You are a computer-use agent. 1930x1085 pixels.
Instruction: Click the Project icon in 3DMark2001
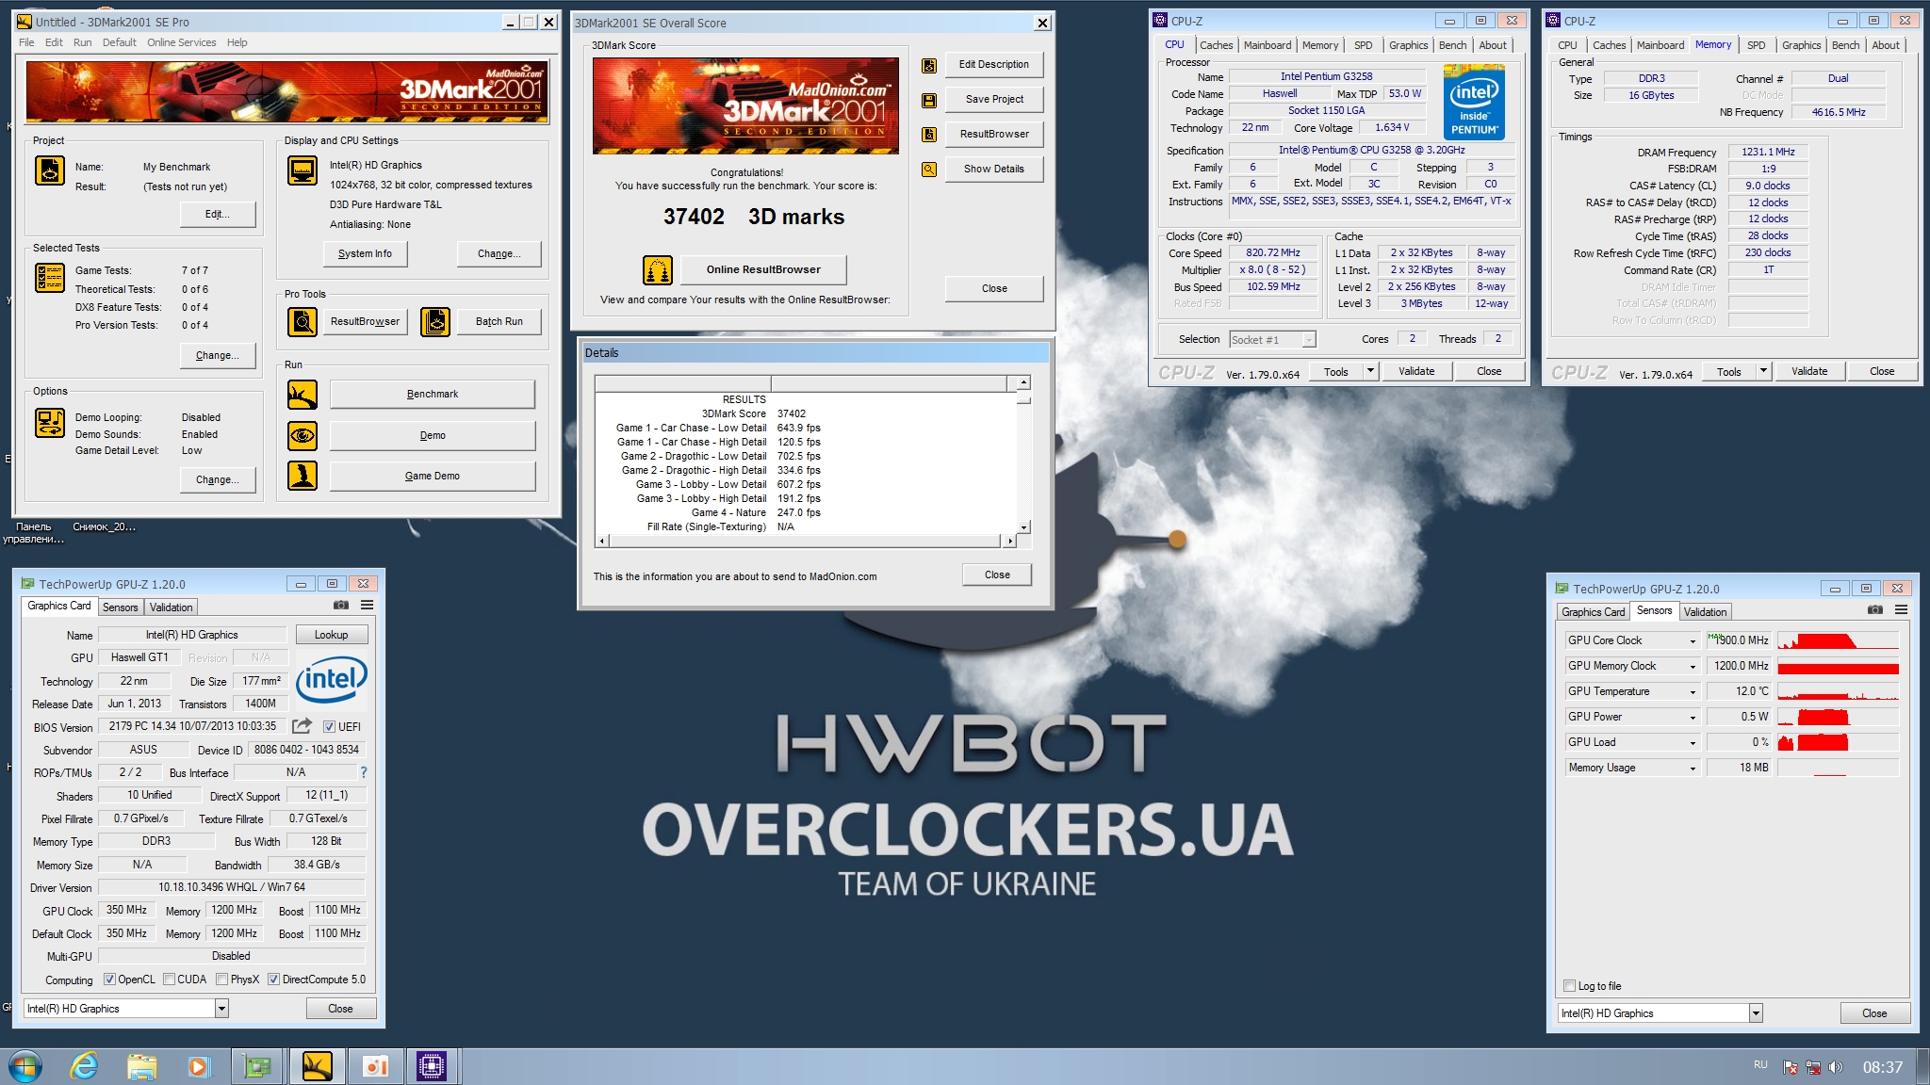(50, 170)
